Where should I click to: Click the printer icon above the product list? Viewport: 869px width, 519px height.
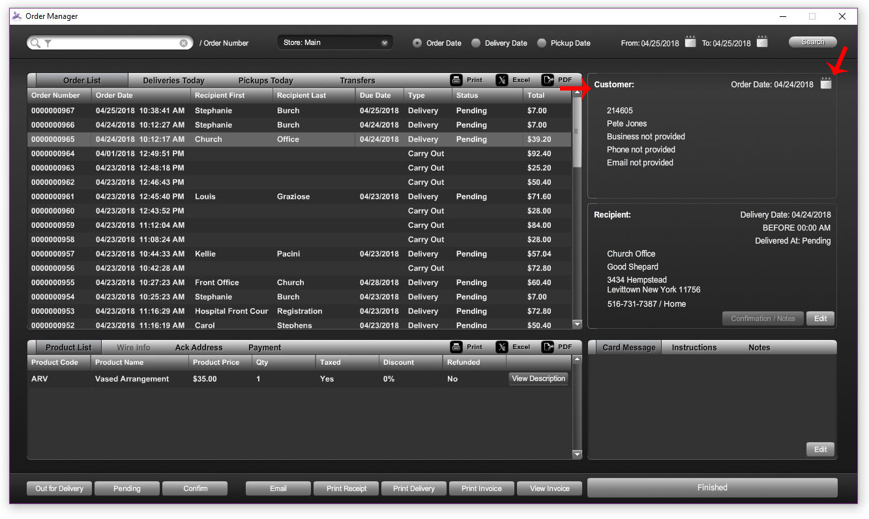click(x=457, y=347)
